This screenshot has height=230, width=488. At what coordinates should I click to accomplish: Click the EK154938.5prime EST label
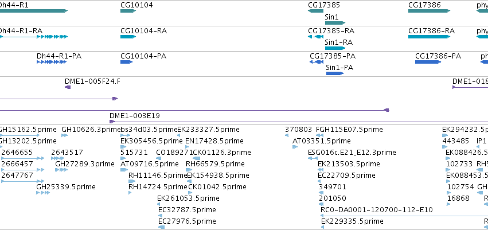point(218,175)
